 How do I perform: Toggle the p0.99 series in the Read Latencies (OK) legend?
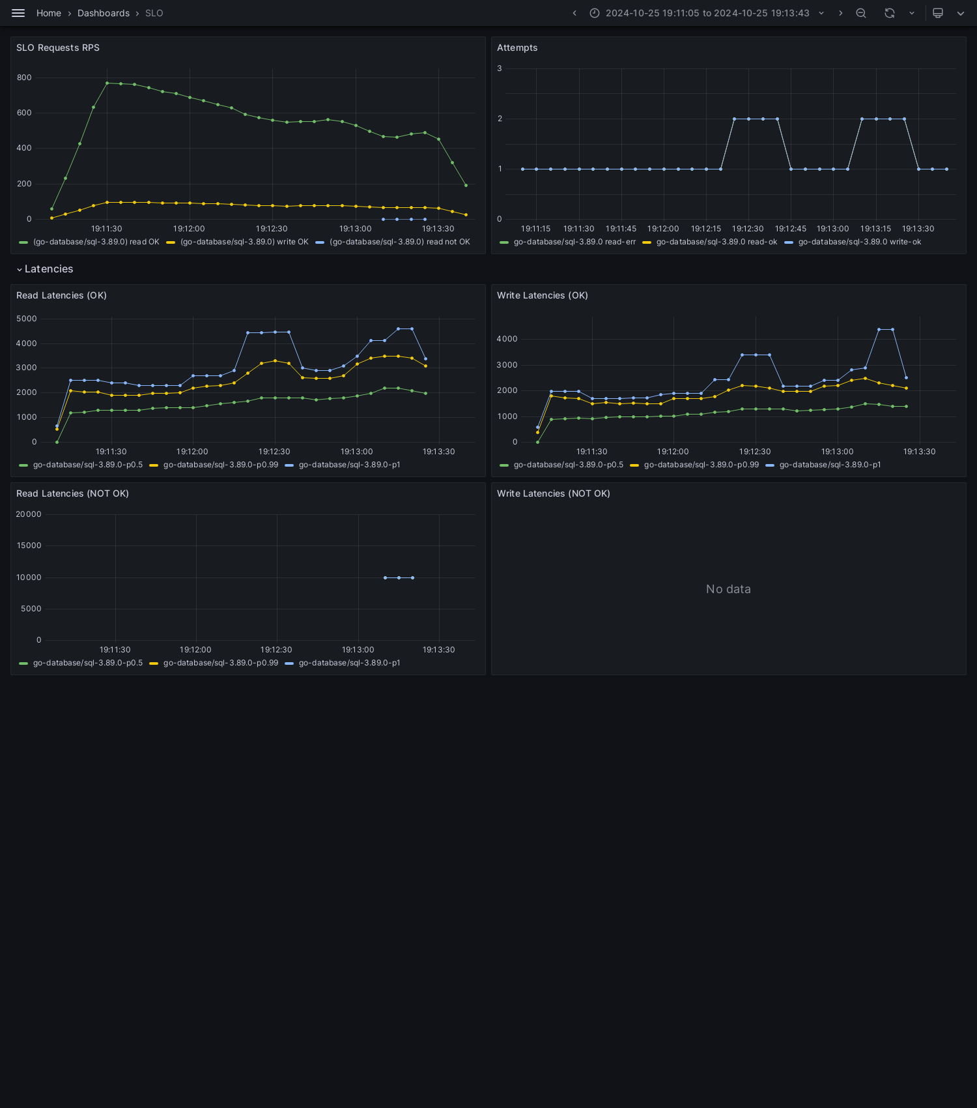point(221,465)
